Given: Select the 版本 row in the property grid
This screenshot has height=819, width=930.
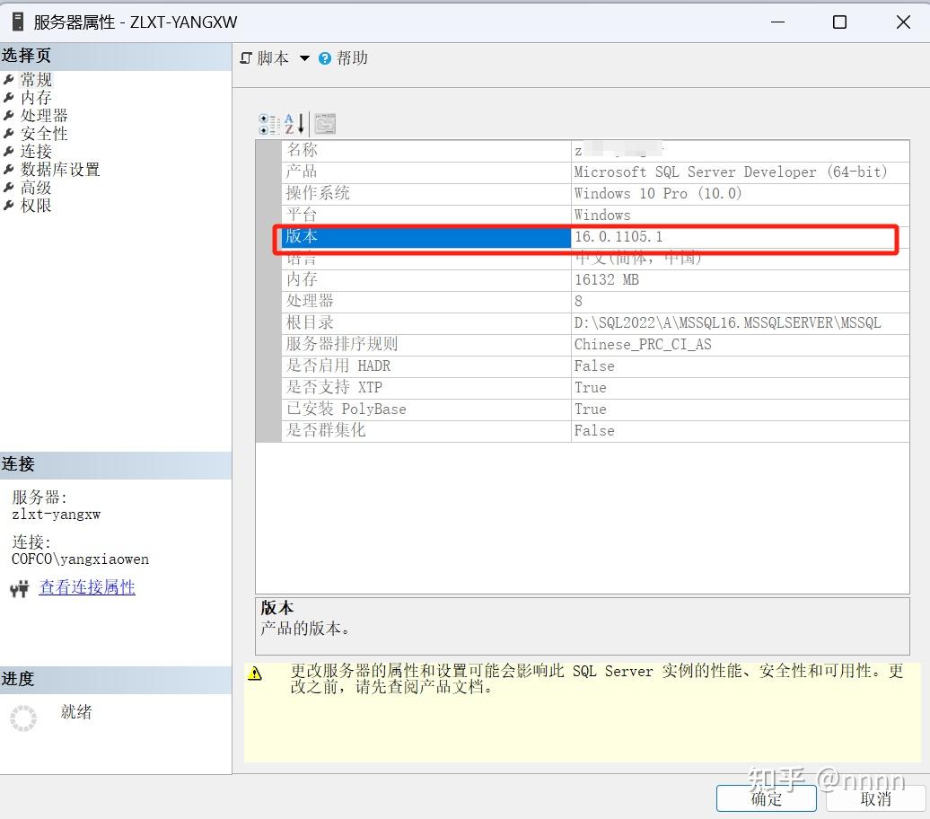Looking at the screenshot, I should [404, 236].
